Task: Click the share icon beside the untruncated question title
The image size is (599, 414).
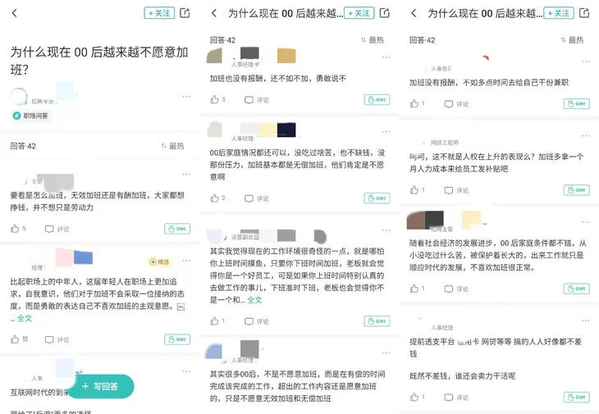Action: [185, 13]
